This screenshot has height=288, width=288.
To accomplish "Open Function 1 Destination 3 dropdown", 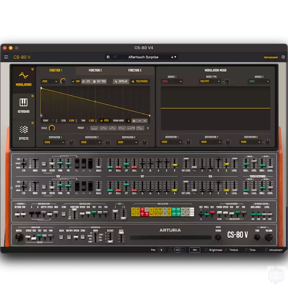I will coord(127,142).
